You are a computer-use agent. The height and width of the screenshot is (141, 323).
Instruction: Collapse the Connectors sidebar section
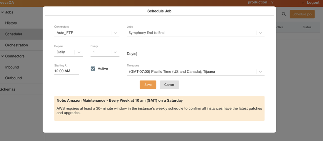(x=3, y=56)
